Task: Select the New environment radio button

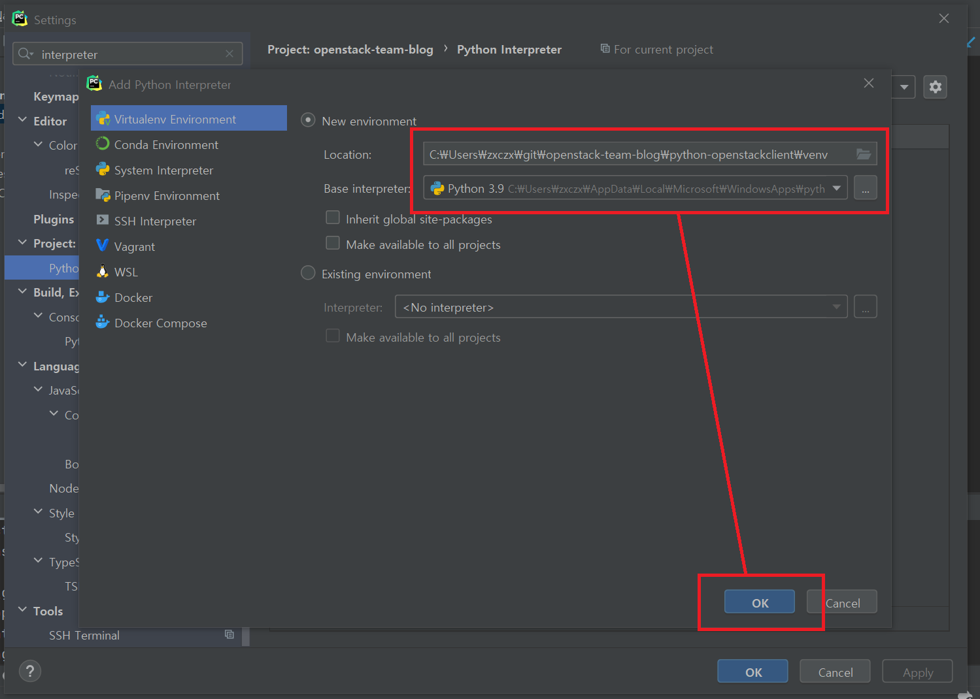Action: tap(308, 120)
